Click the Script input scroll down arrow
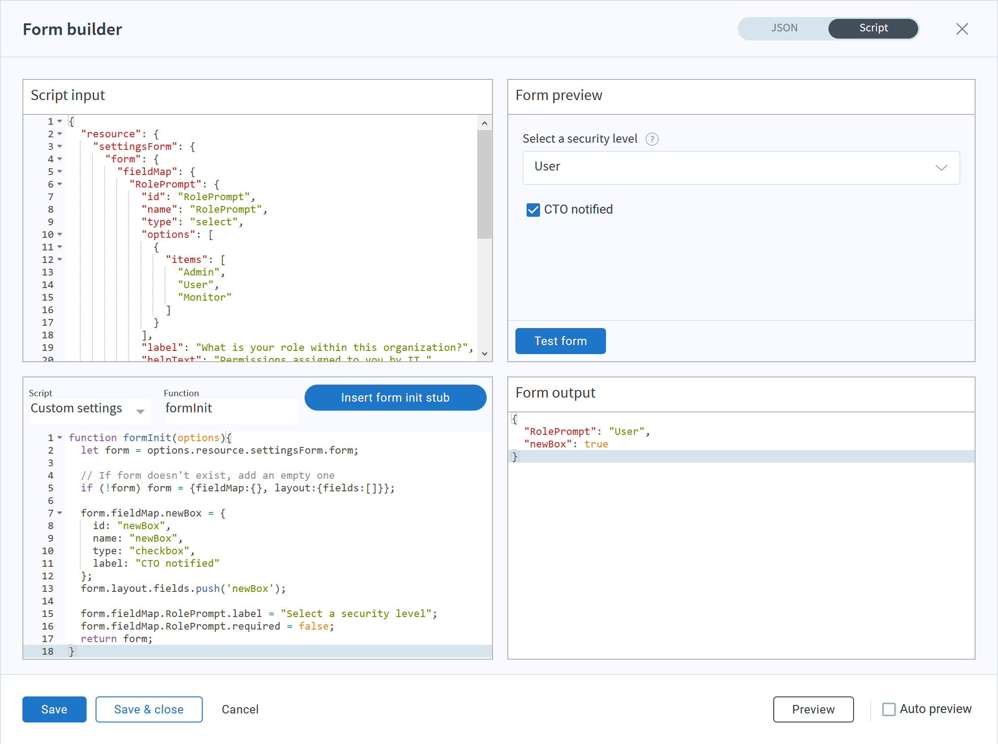The width and height of the screenshot is (998, 744). click(484, 354)
